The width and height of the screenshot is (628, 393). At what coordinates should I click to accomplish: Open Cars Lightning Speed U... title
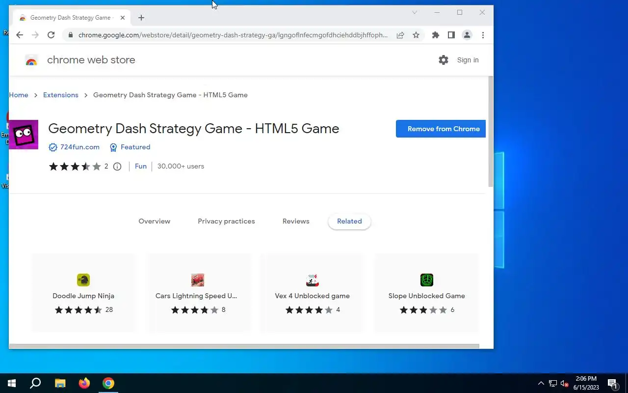pyautogui.click(x=196, y=296)
